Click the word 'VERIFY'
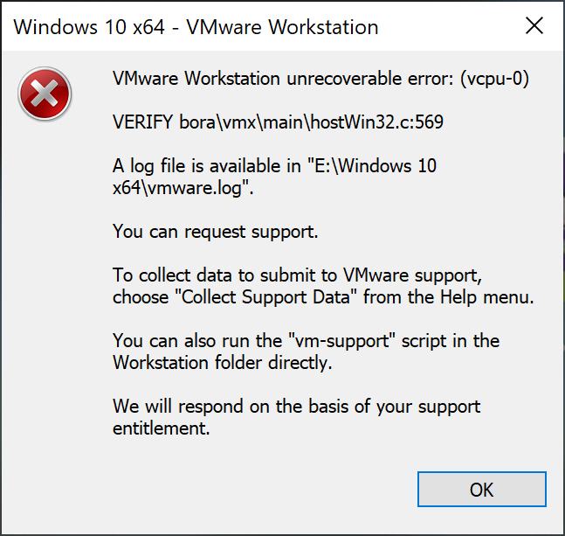This screenshot has width=565, height=536. click(142, 122)
